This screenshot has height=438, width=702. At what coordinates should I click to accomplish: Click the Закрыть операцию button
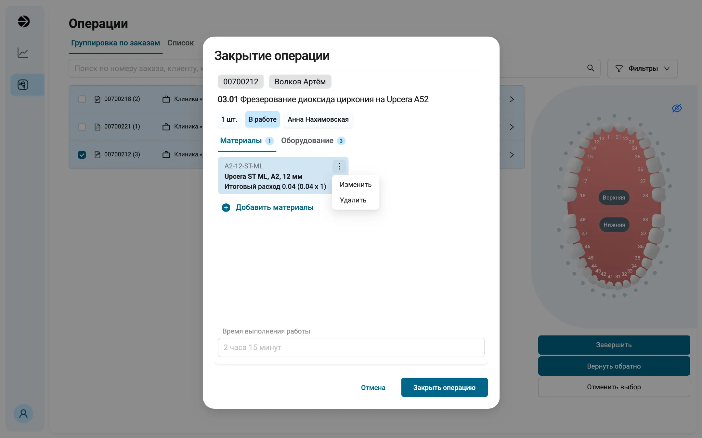[444, 387]
